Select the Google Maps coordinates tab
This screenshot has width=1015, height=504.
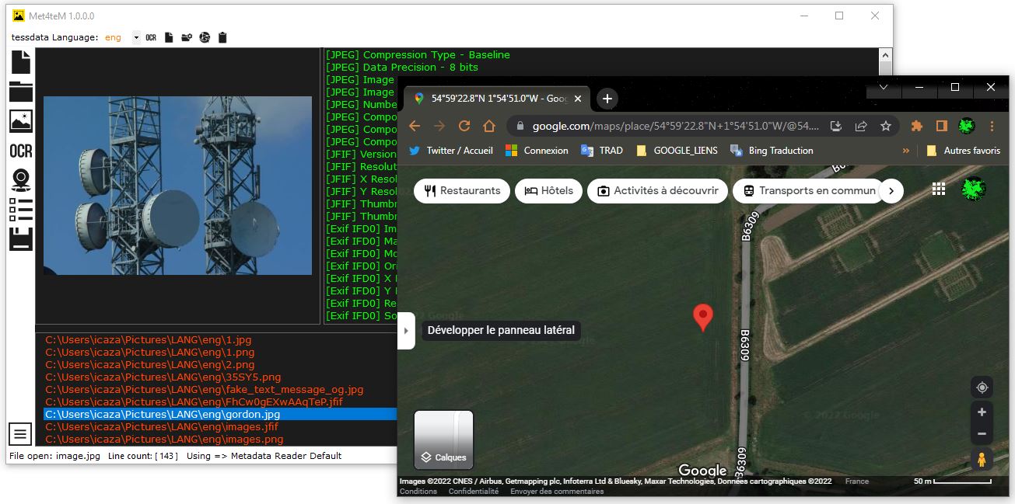click(497, 99)
